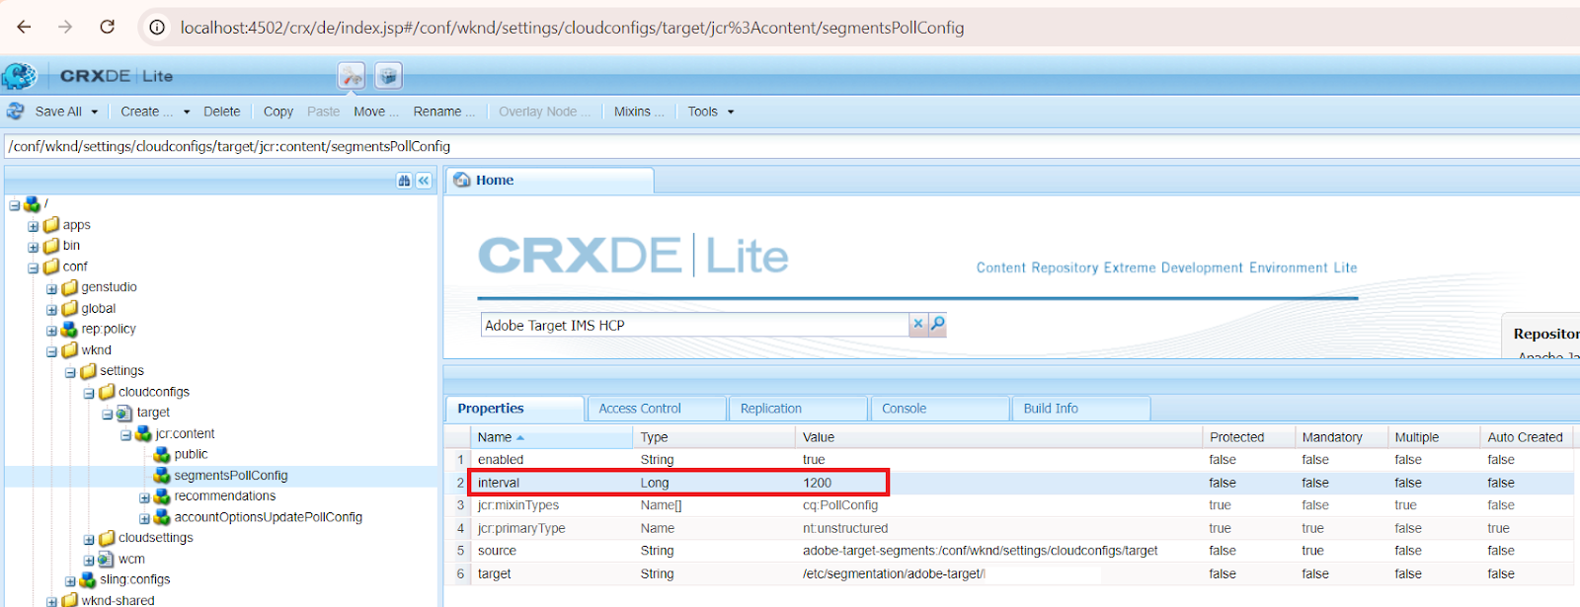Click the Adobe Target IMS HCP search field

(695, 325)
